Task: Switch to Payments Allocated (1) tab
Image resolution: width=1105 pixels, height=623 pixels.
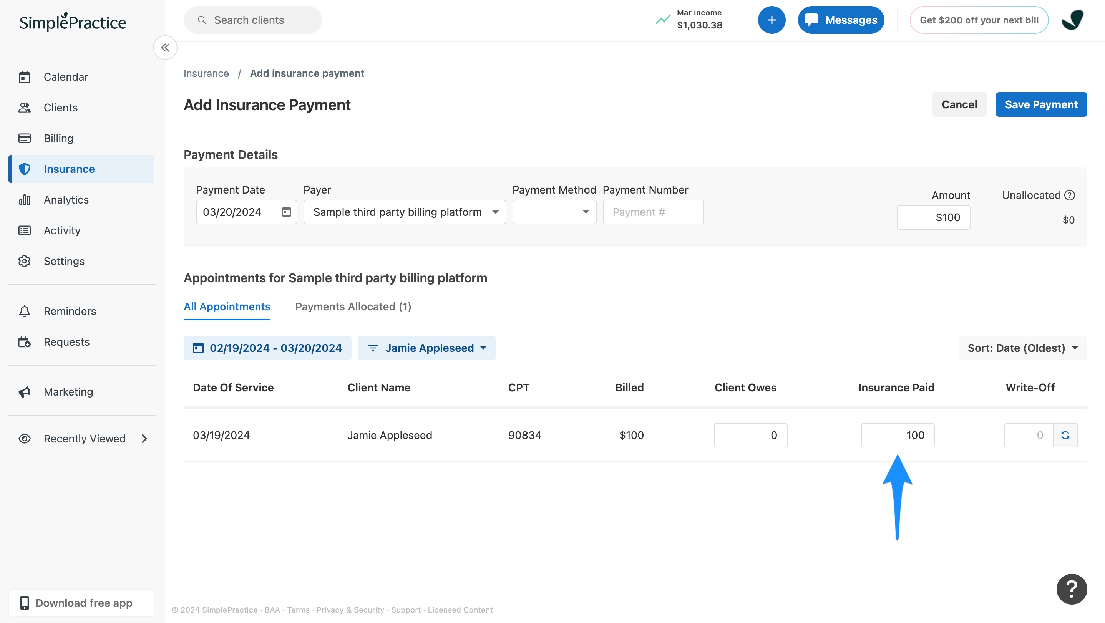Action: [353, 307]
